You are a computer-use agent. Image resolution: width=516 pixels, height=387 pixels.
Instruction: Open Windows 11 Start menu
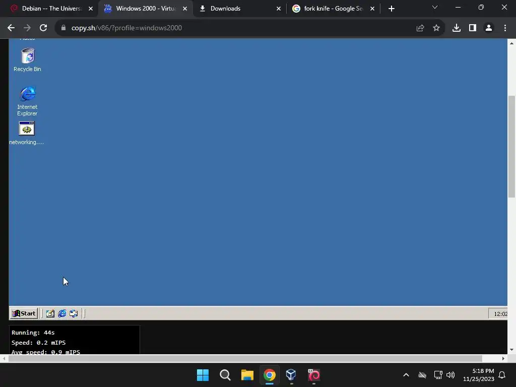click(x=203, y=375)
